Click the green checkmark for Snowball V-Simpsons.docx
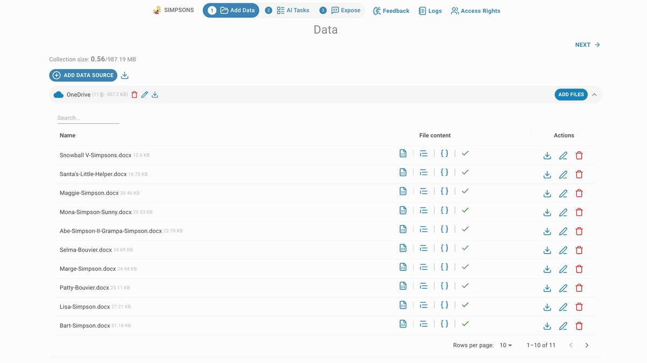 465,153
